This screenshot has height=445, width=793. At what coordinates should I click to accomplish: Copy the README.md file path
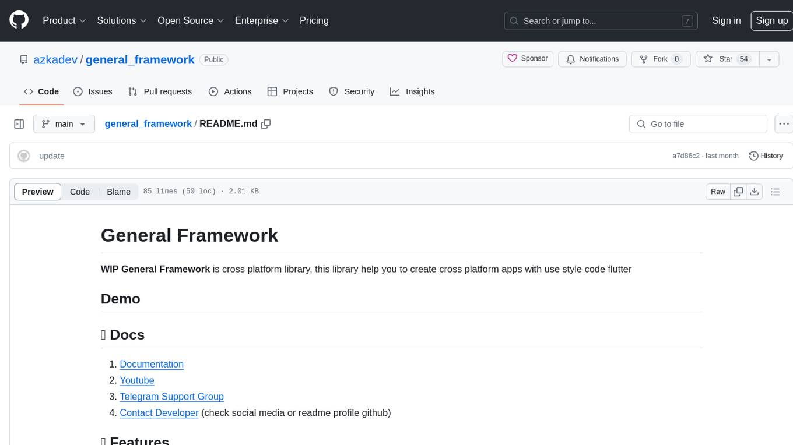pyautogui.click(x=266, y=124)
